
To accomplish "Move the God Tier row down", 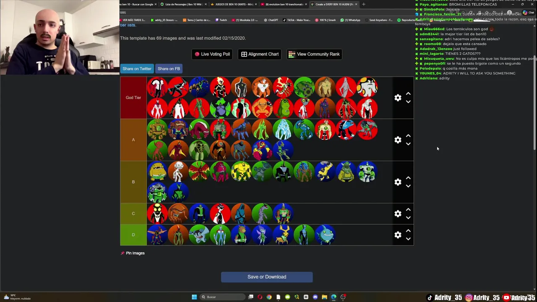I will pos(408,102).
